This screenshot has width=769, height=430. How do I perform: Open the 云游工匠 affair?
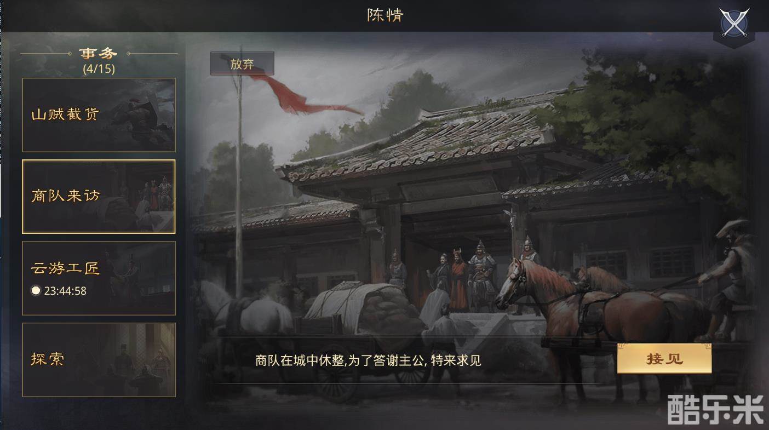tap(99, 278)
